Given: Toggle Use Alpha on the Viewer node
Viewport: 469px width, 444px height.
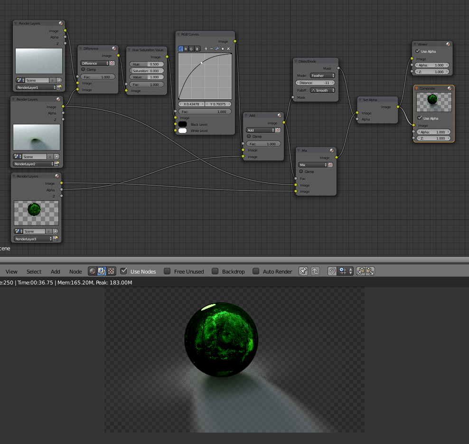Looking at the screenshot, I should coord(418,51).
